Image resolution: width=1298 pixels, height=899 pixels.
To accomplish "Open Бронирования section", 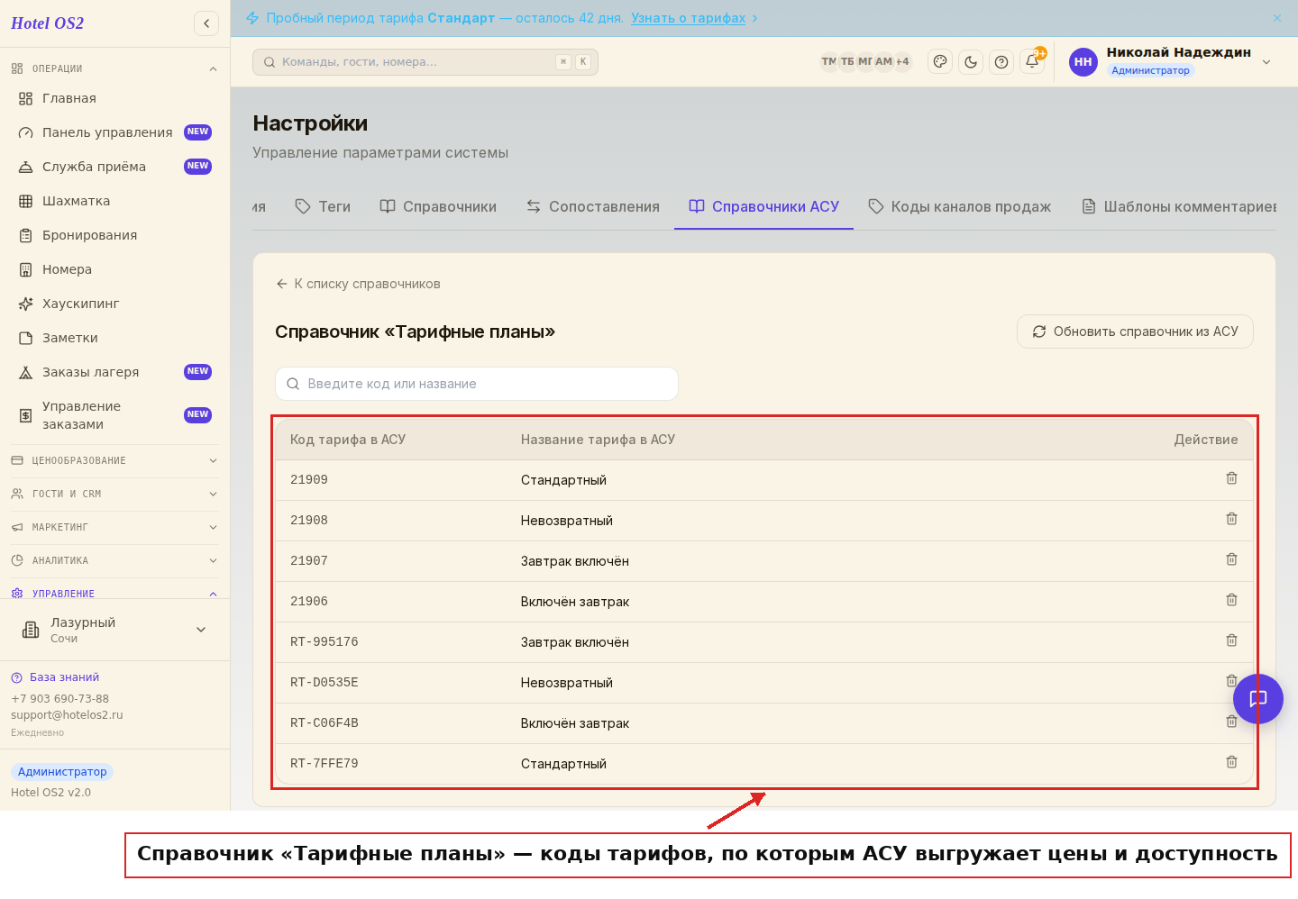I will [115, 235].
